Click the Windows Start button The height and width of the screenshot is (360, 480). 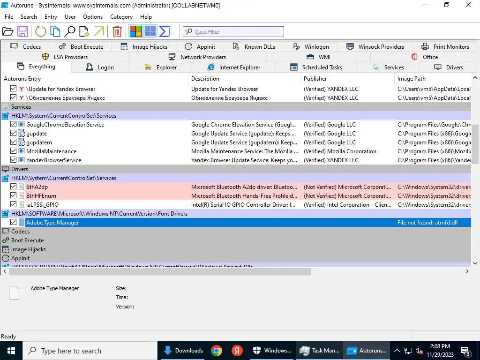coord(11,351)
